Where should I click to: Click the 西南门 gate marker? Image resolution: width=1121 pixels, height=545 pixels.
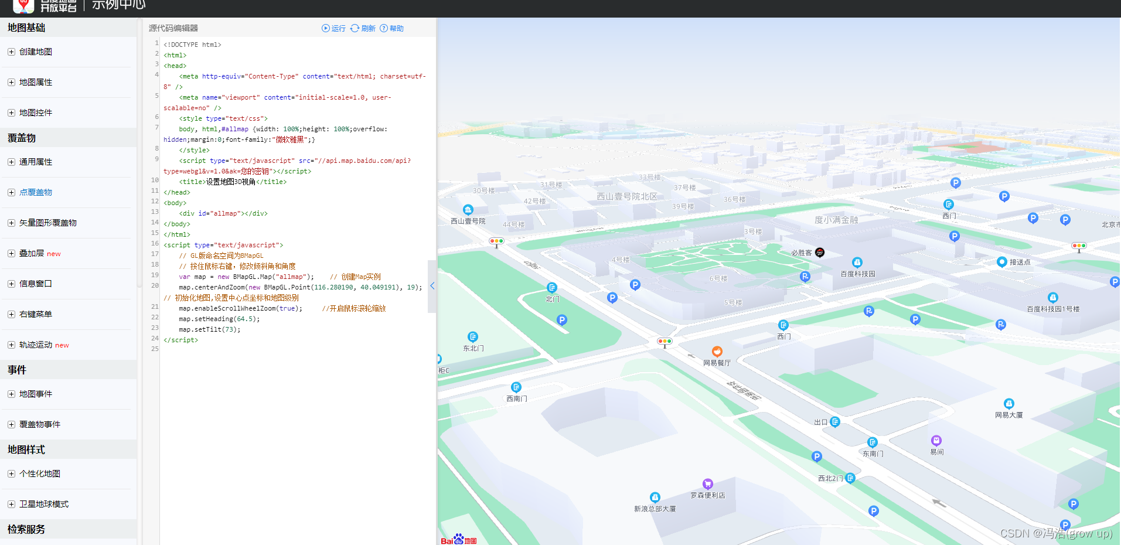pos(516,387)
